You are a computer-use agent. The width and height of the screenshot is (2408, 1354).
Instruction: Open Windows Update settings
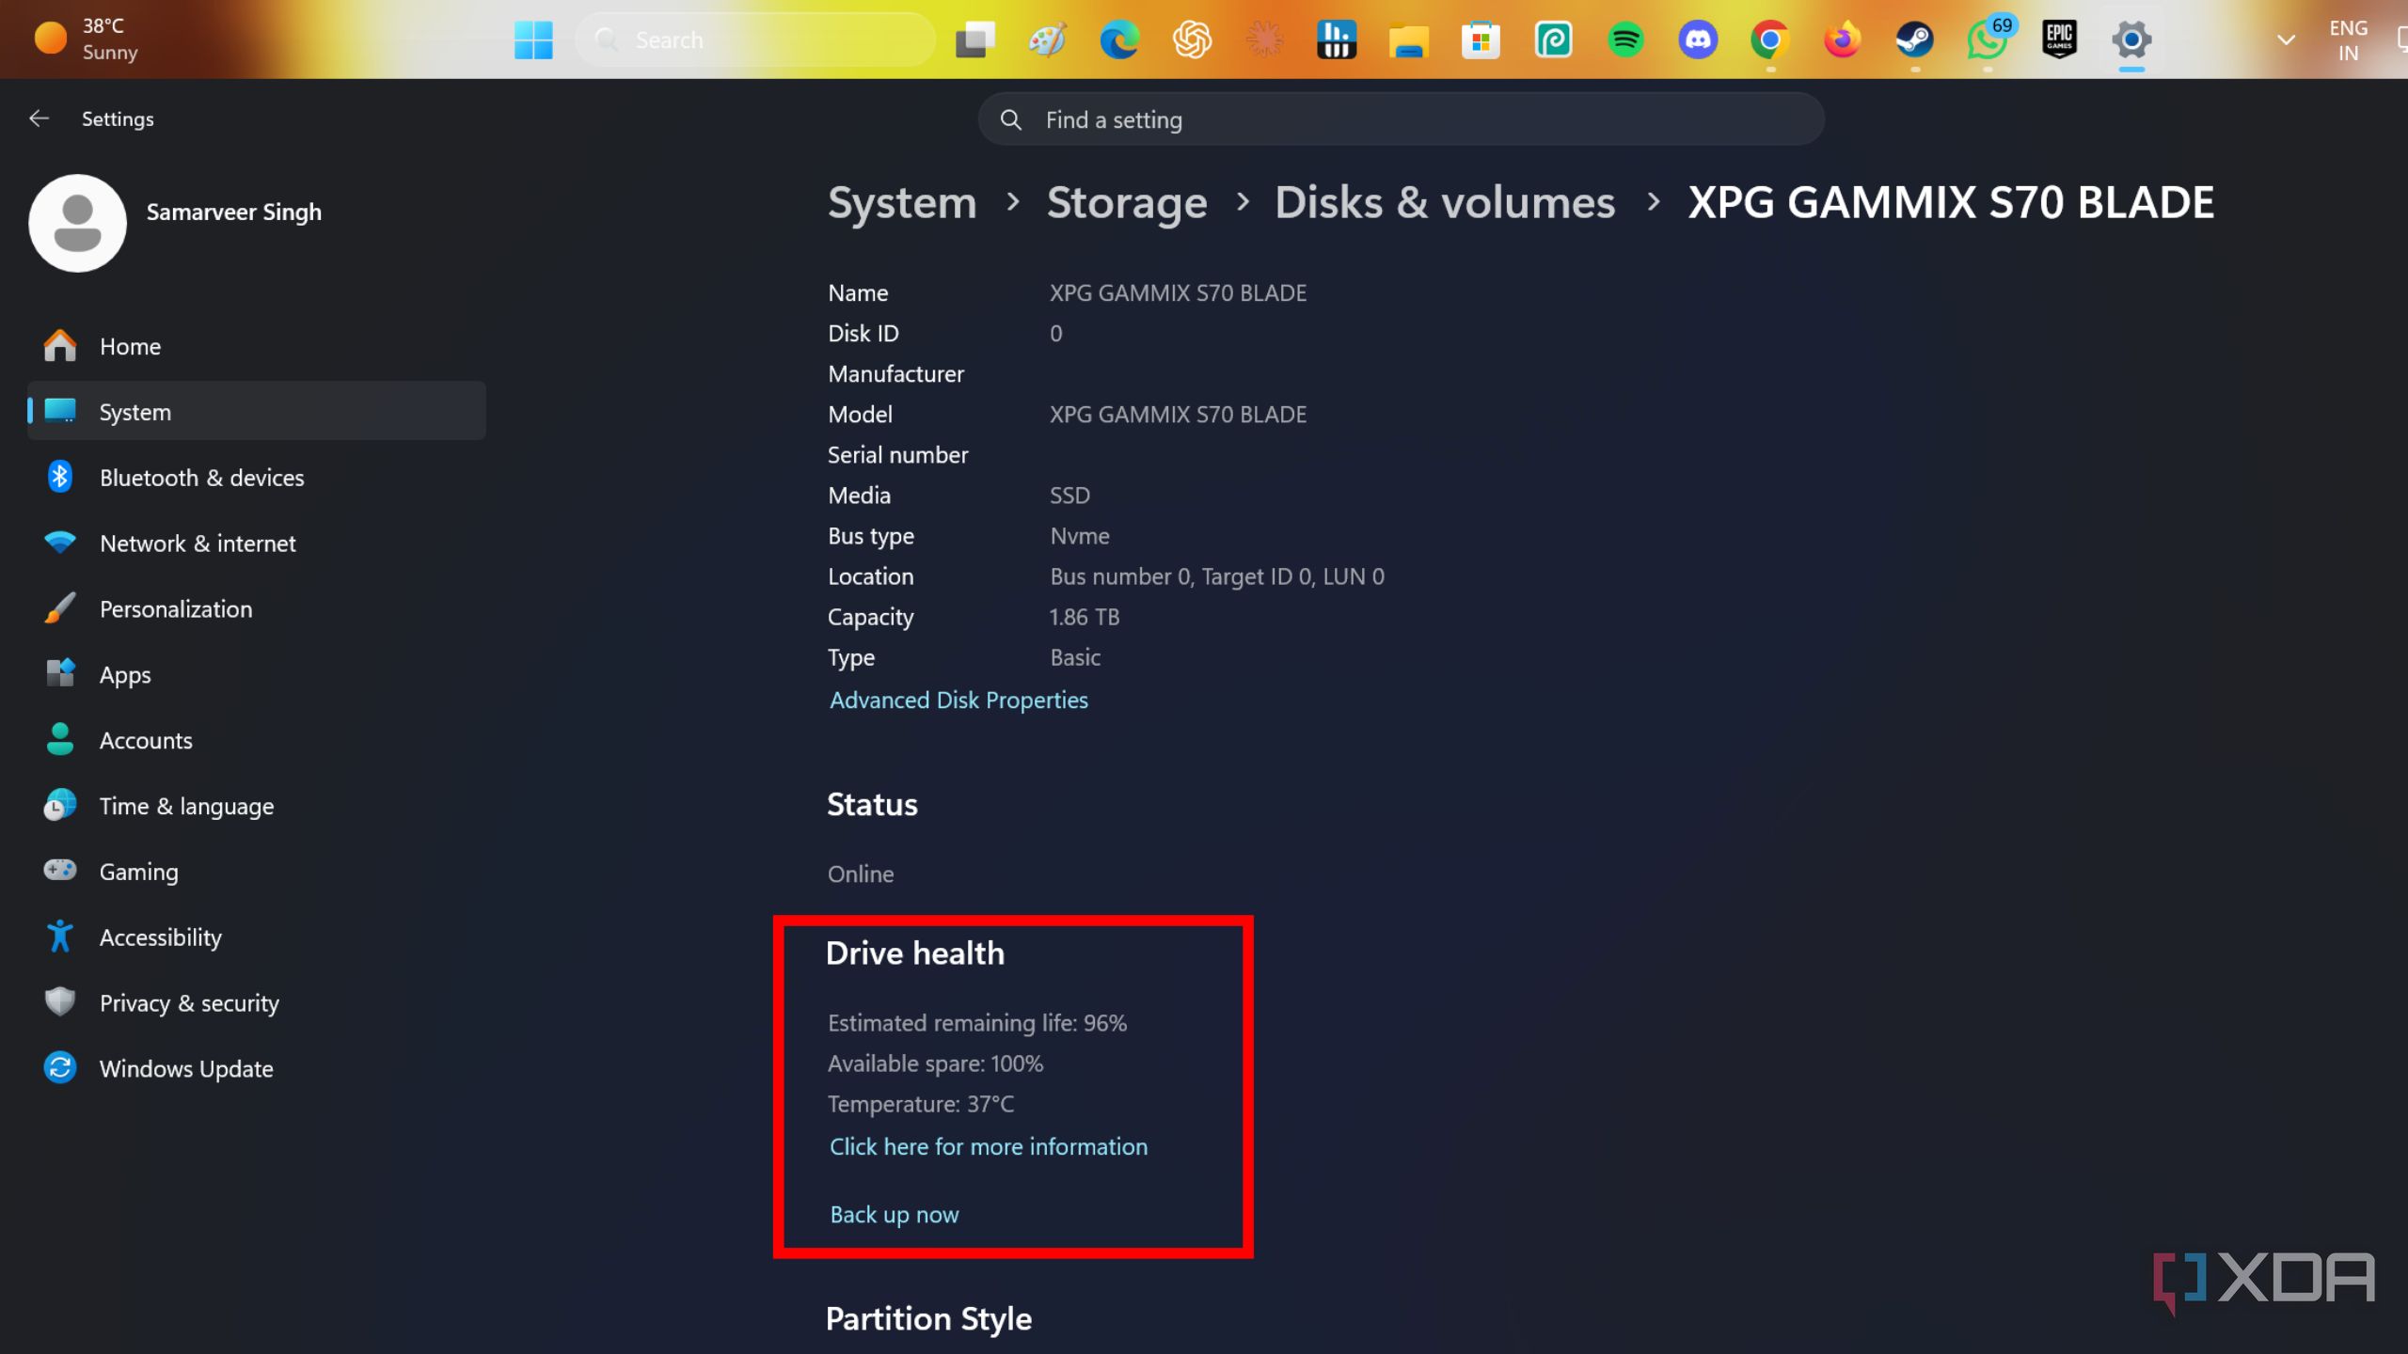pyautogui.click(x=256, y=1069)
